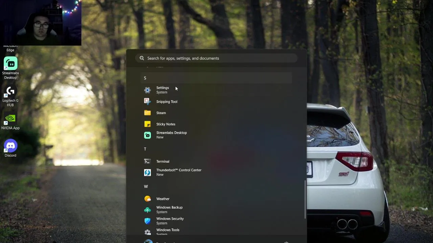Open Windows Security shield icon
Screen dimensions: 433x243
[x=147, y=221]
